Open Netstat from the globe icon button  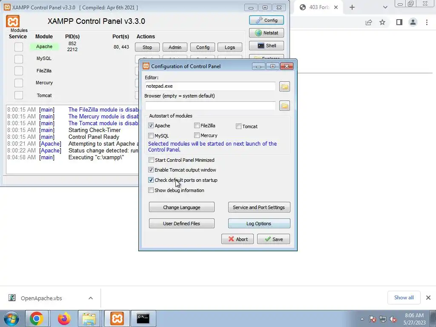pos(267,33)
